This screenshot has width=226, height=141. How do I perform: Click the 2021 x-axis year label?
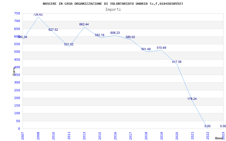[x=192, y=136]
